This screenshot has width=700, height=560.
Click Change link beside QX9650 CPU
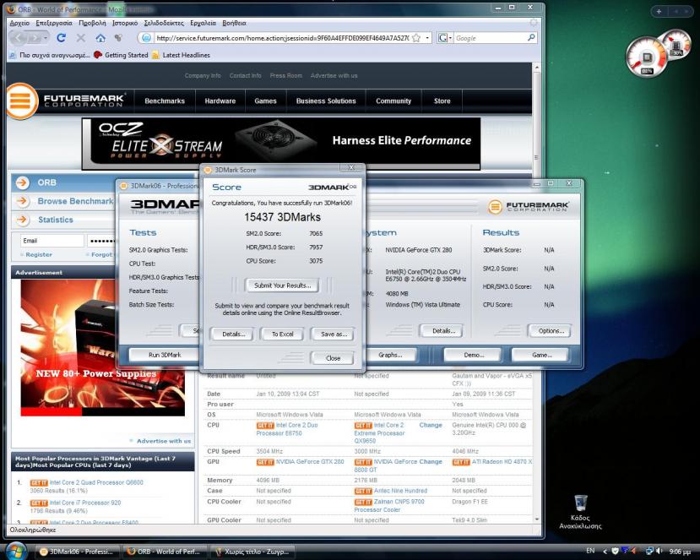point(431,425)
